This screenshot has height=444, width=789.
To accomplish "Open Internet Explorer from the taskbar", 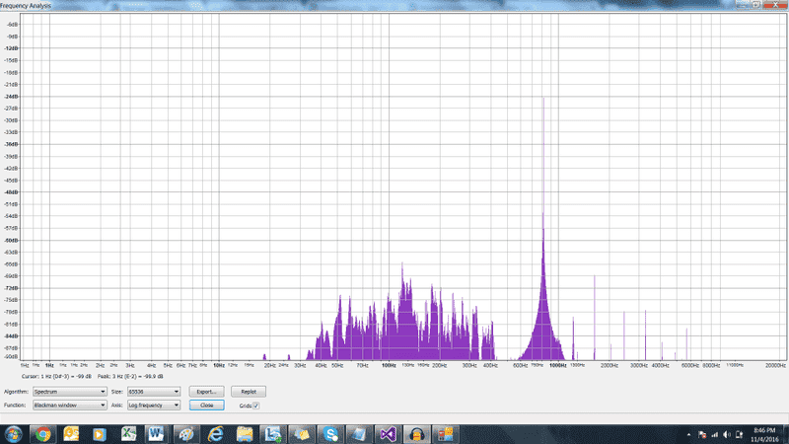I will (x=215, y=433).
